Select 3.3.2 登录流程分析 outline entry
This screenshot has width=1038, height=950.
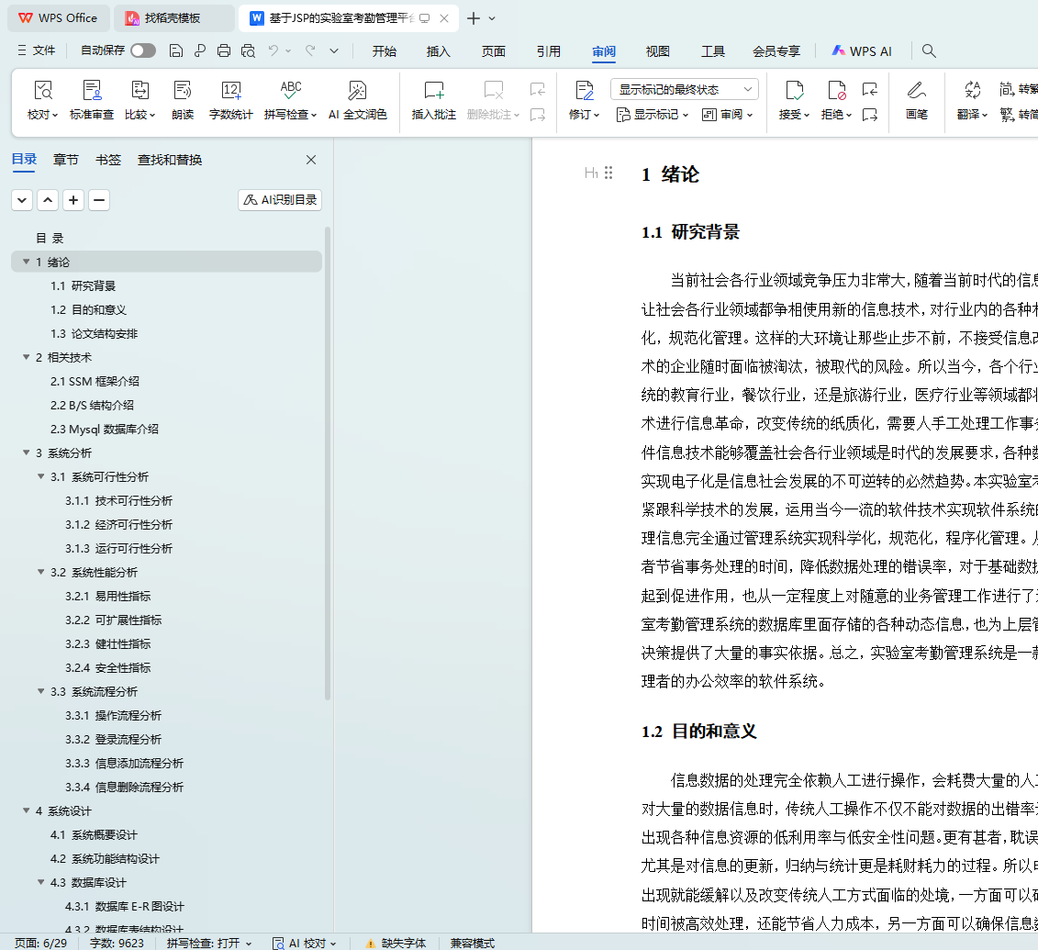(x=113, y=740)
